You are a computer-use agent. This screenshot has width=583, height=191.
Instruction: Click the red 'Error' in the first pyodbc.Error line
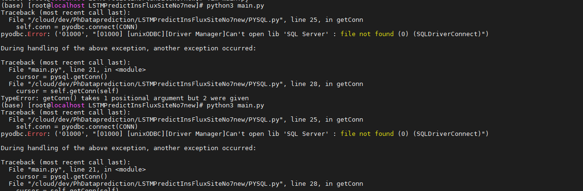pyautogui.click(x=36, y=34)
